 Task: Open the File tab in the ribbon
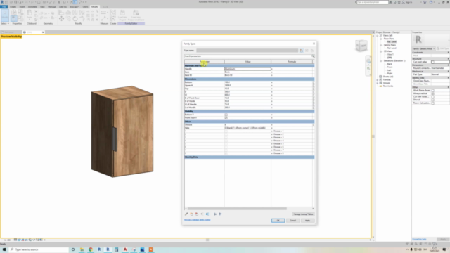click(4, 6)
